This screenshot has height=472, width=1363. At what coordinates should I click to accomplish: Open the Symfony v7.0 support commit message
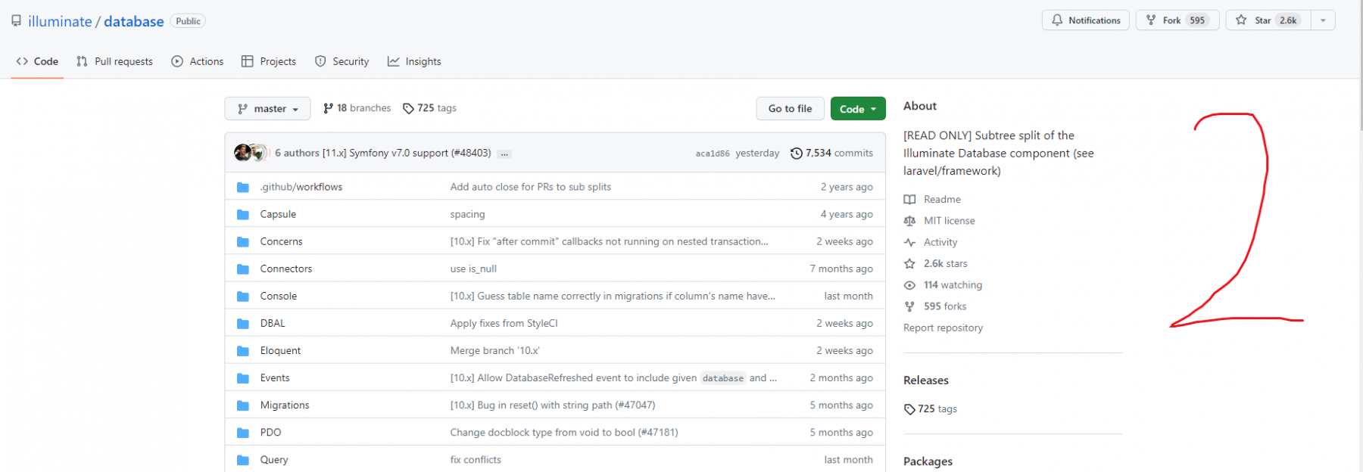tap(407, 153)
